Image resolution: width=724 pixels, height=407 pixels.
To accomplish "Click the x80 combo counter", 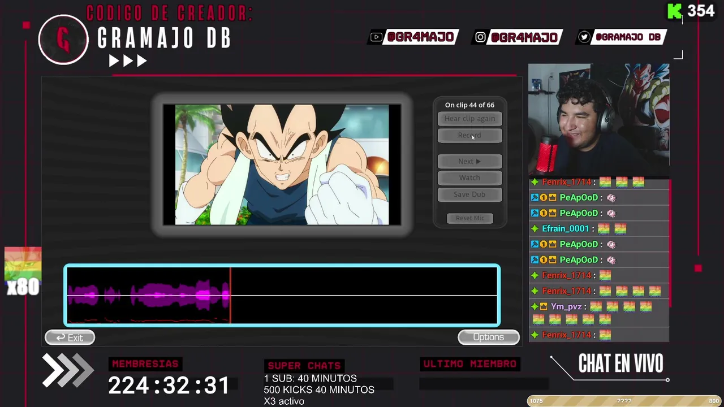I will [23, 287].
